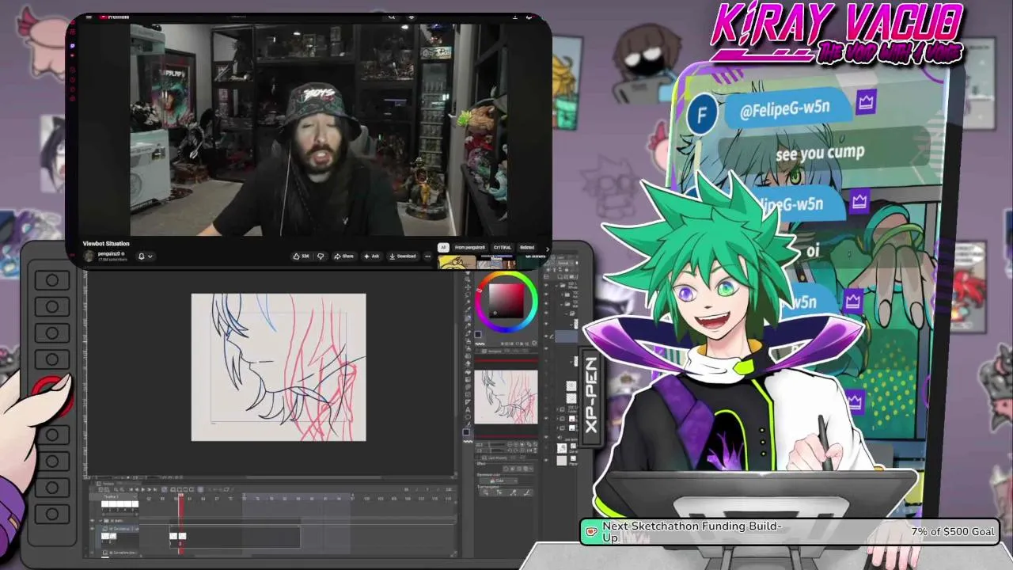The width and height of the screenshot is (1013, 570).
Task: Jump to last frame in timeline controls
Action: pos(155,489)
